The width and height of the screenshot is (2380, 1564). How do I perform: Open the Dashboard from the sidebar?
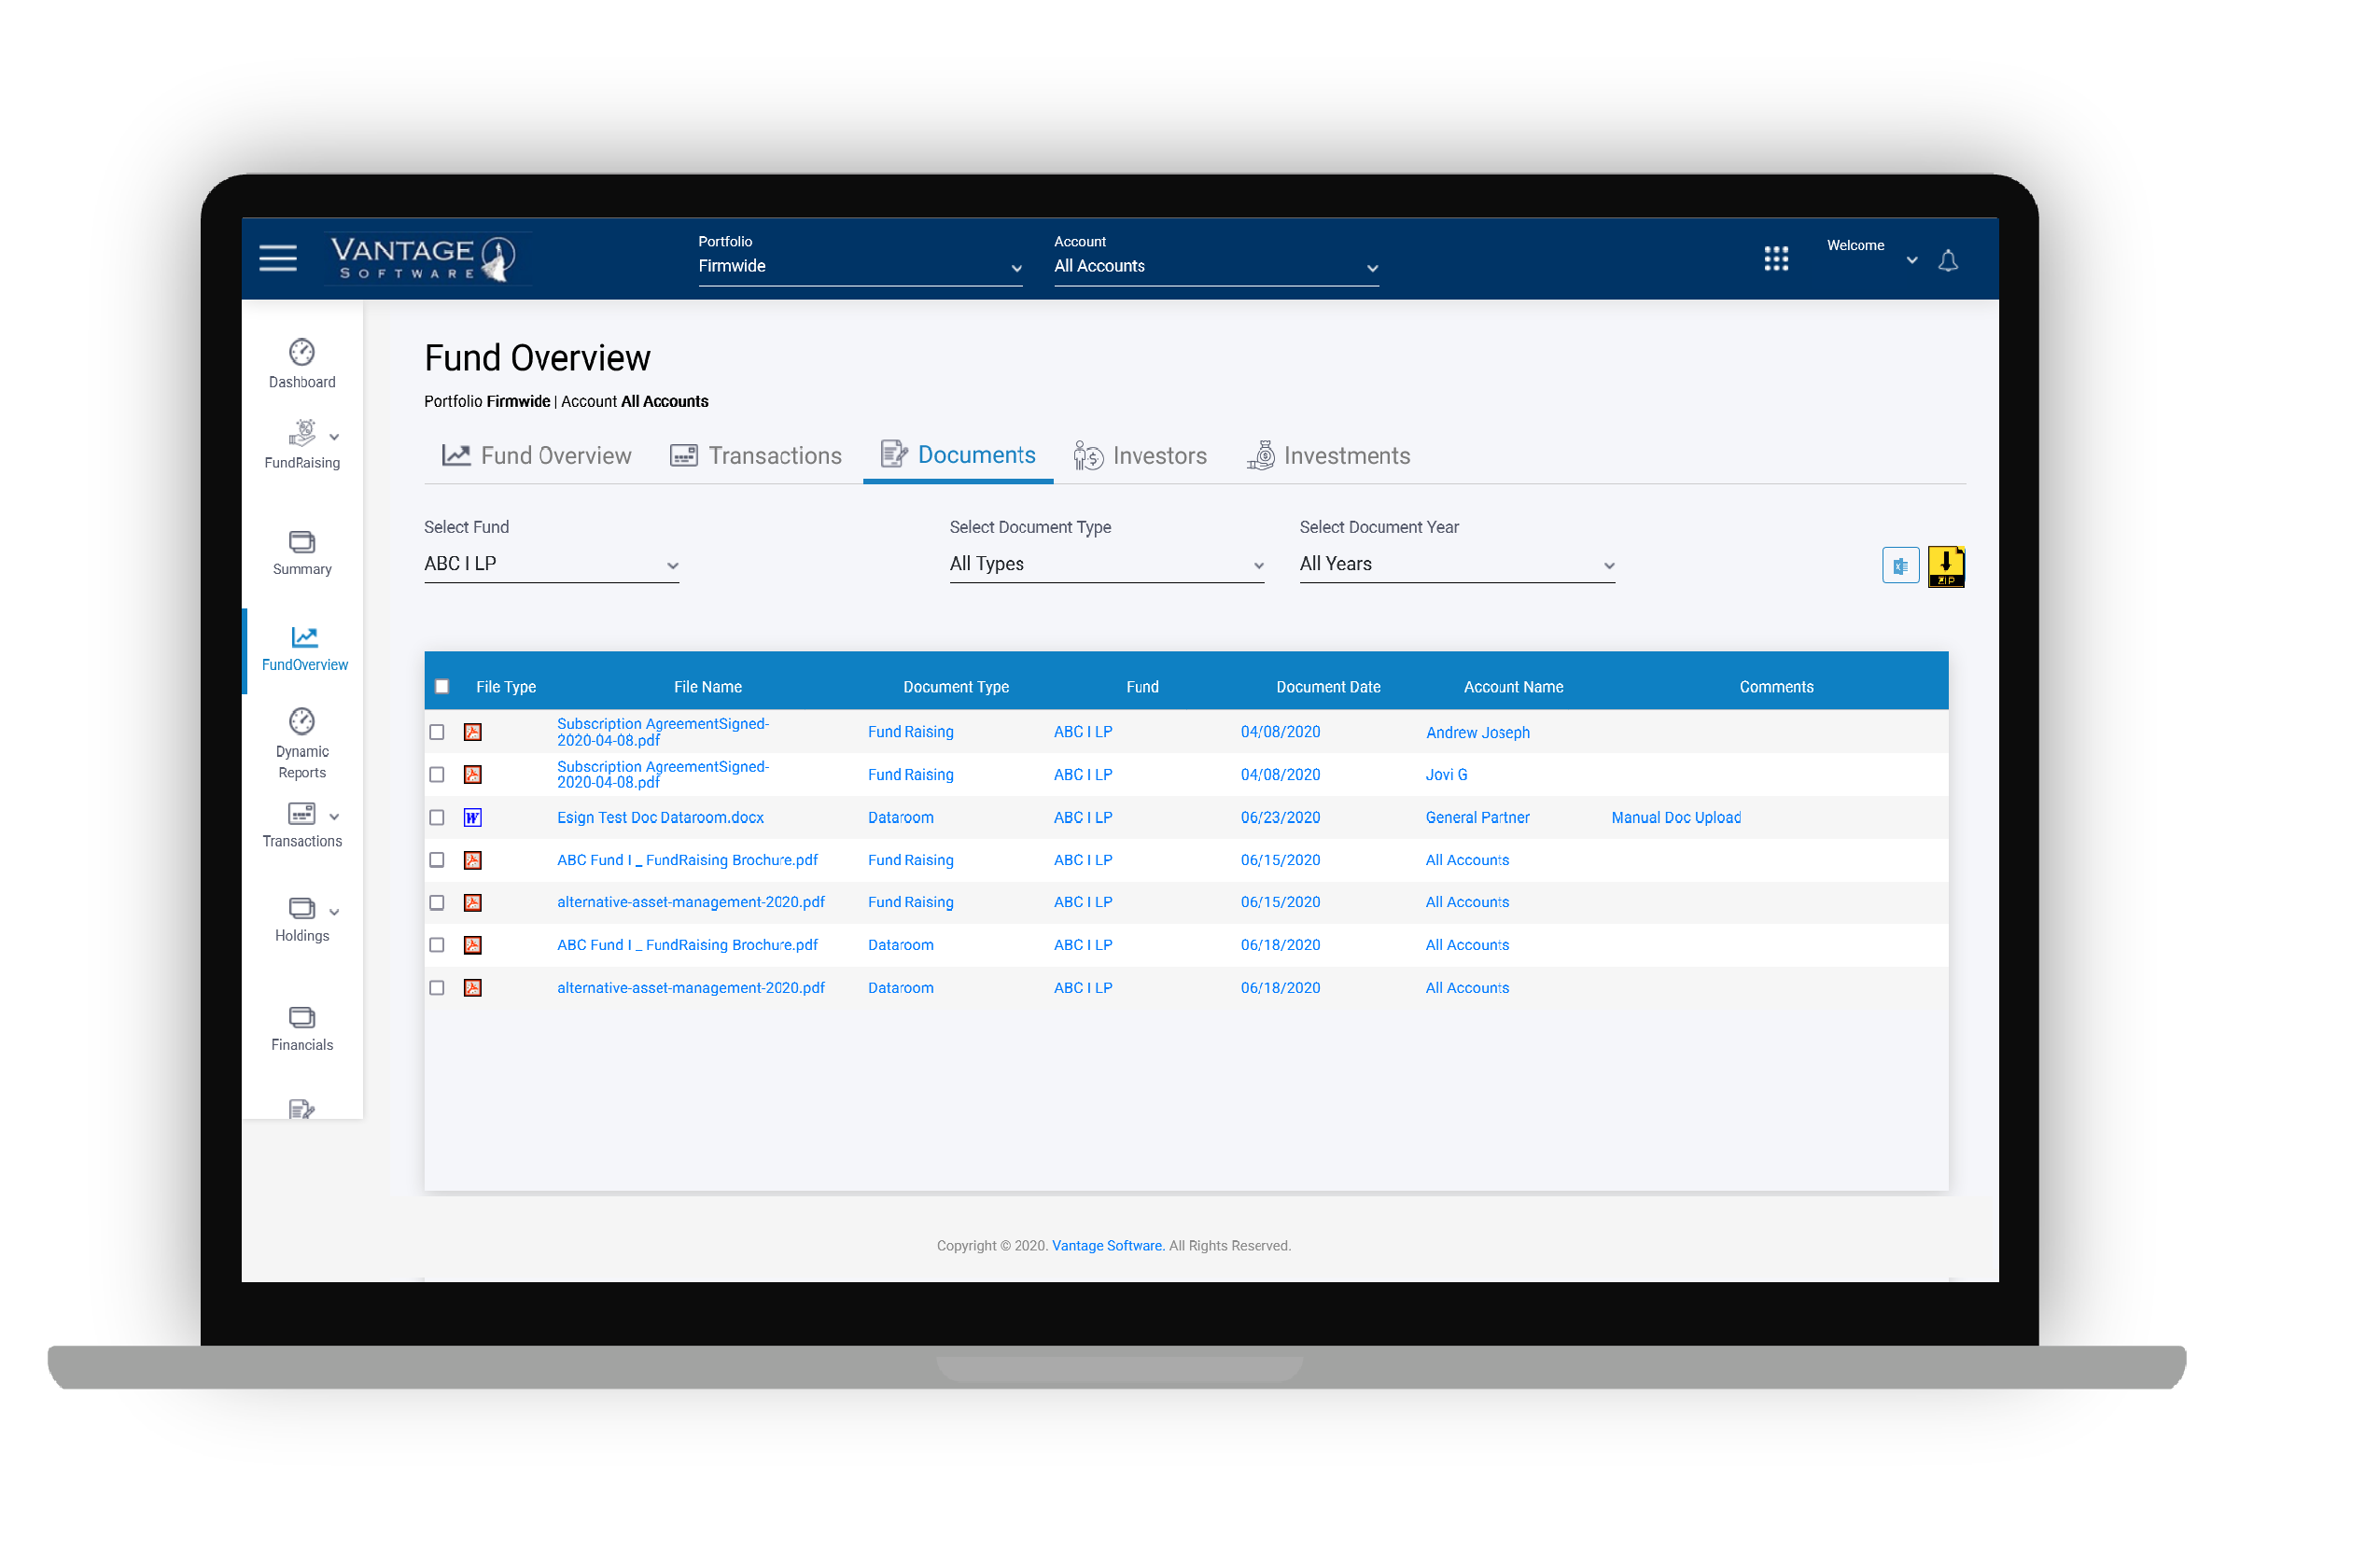click(302, 363)
